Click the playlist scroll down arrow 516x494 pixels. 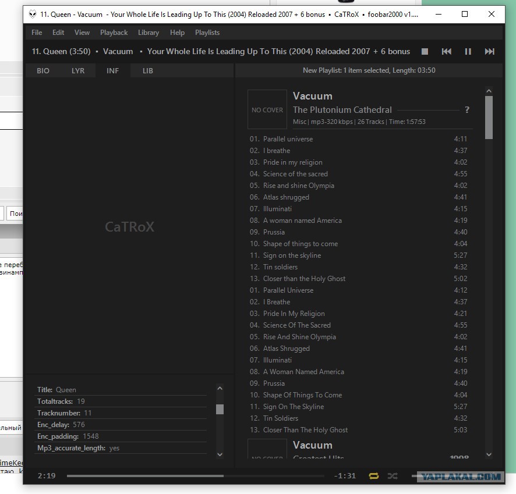tap(489, 454)
